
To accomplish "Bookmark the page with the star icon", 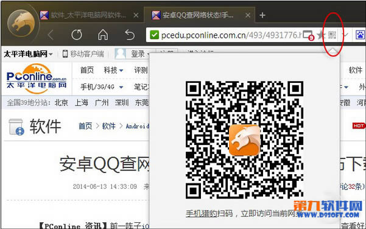I will [x=321, y=35].
